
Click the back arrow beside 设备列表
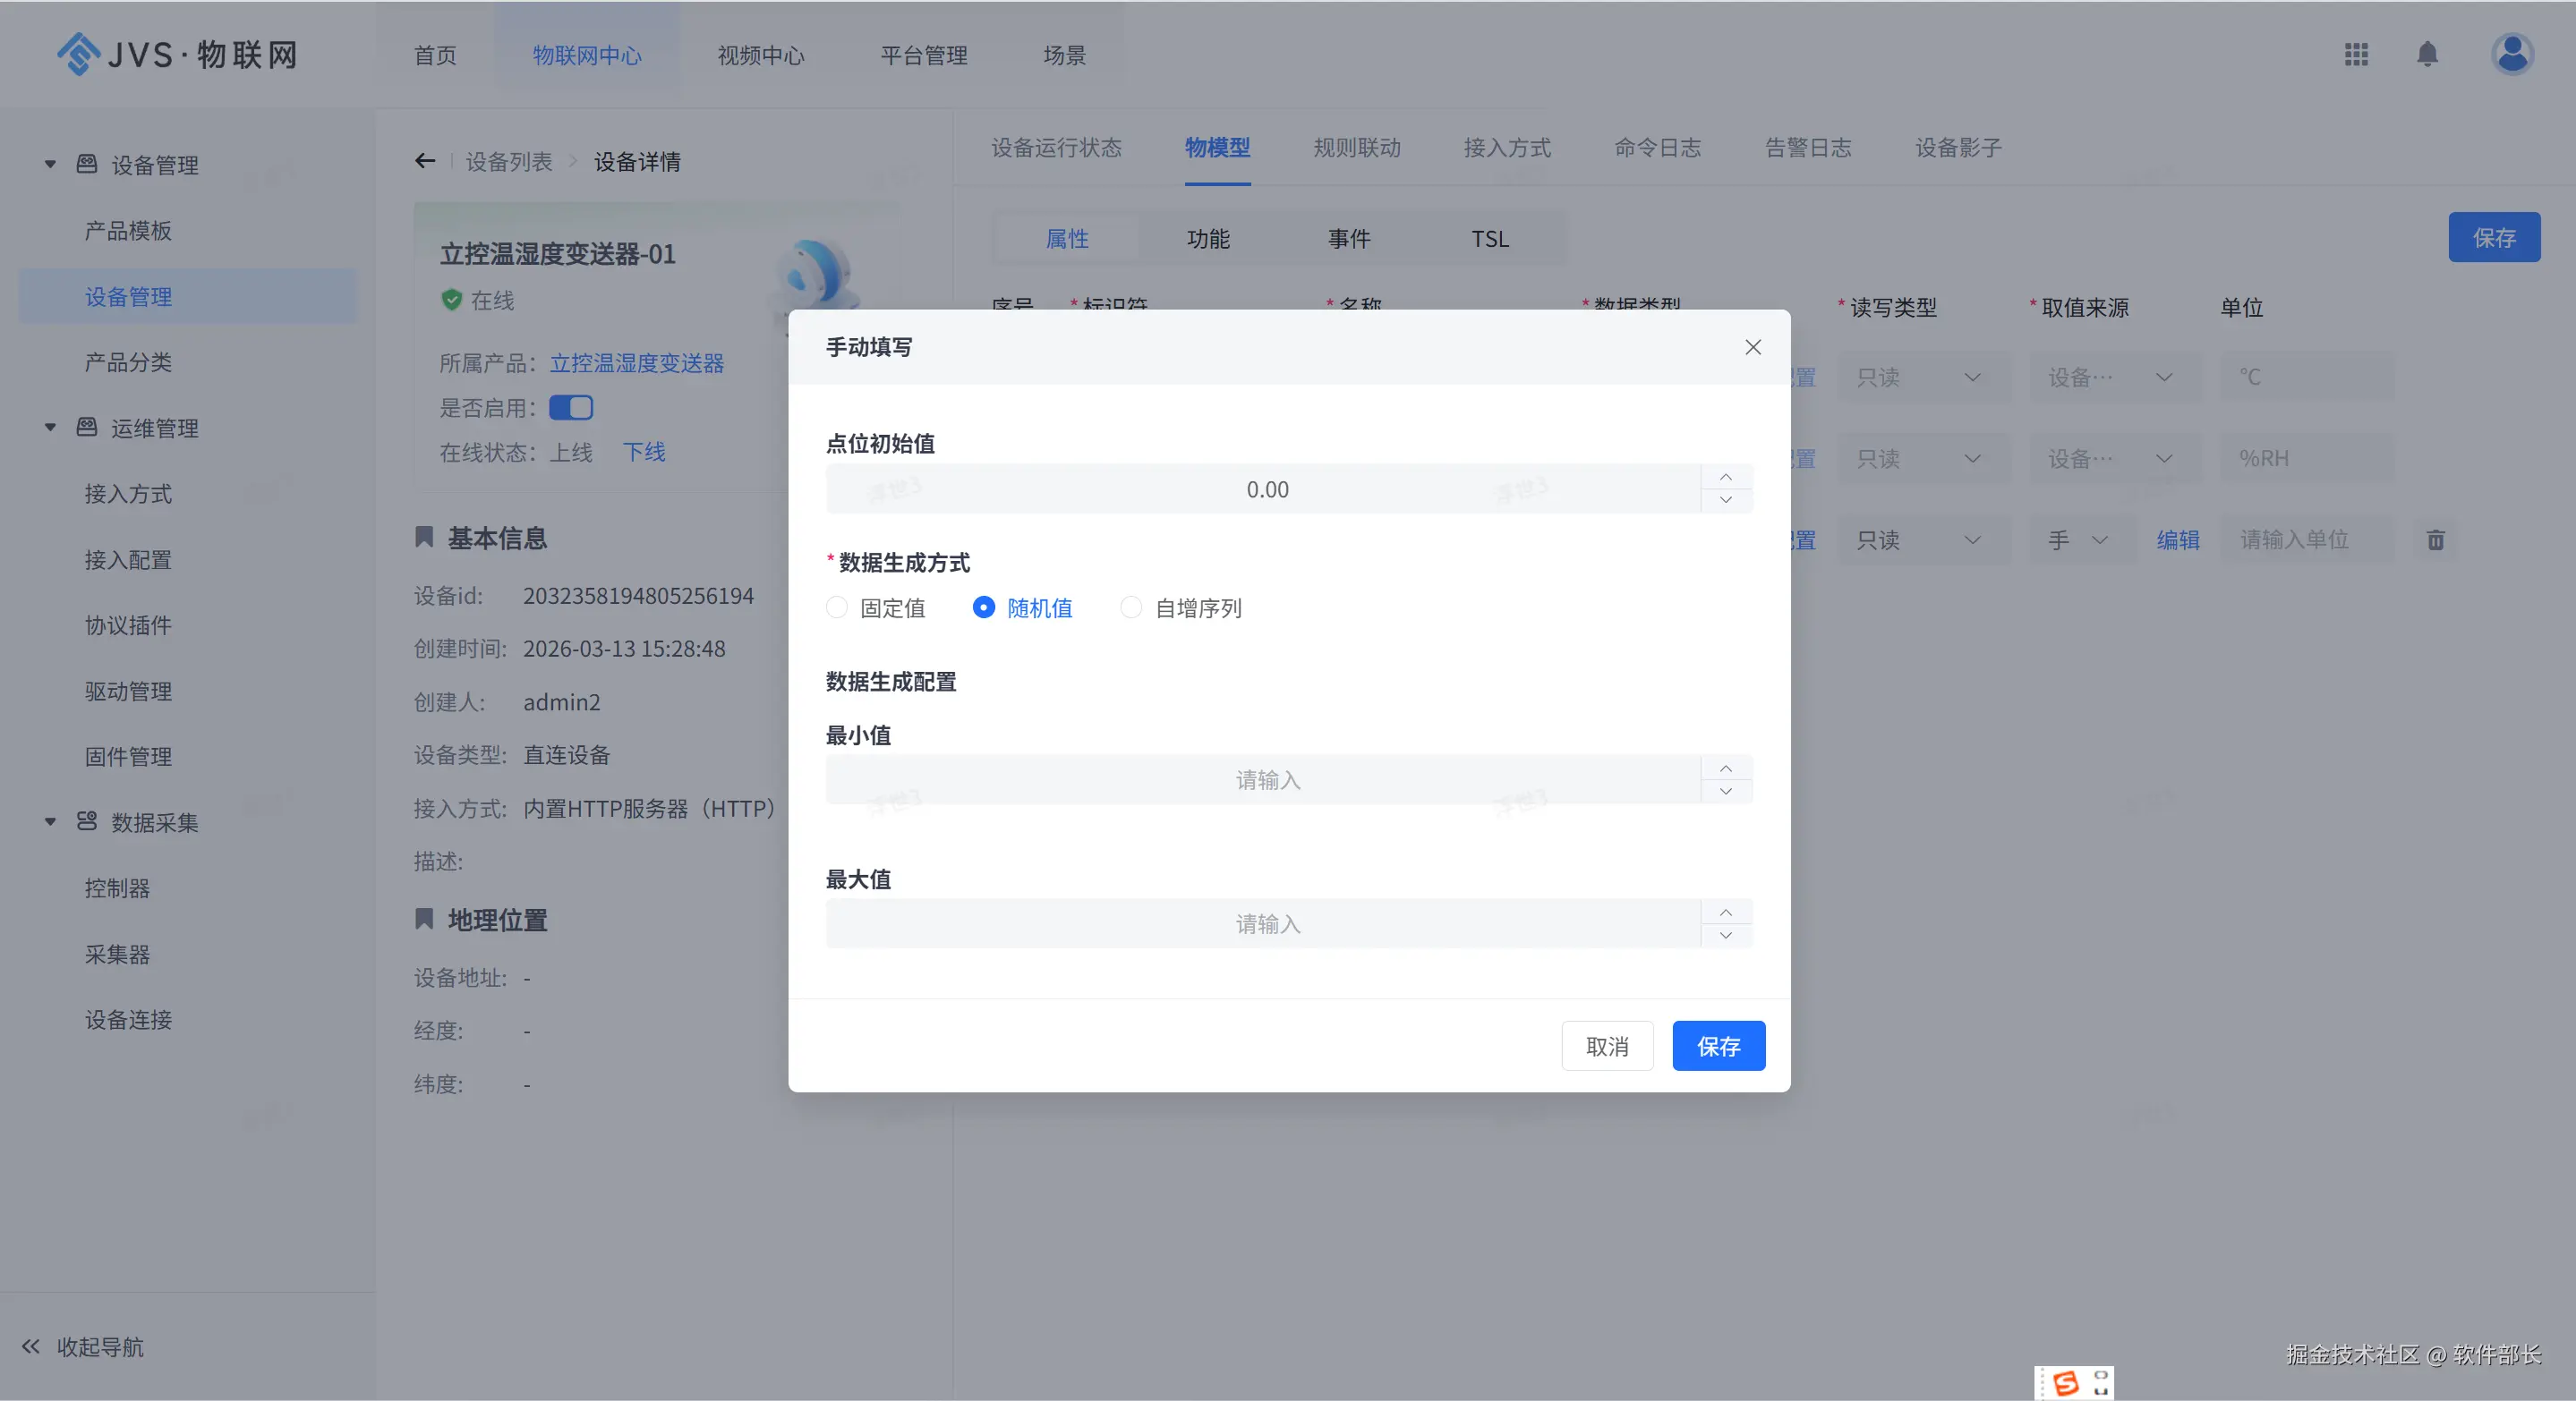point(425,161)
